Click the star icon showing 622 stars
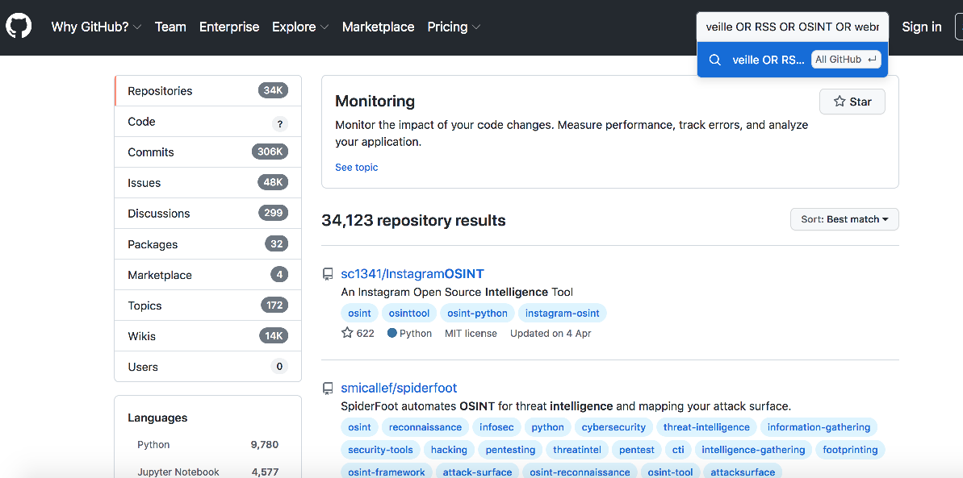The width and height of the screenshot is (963, 478). (x=348, y=333)
